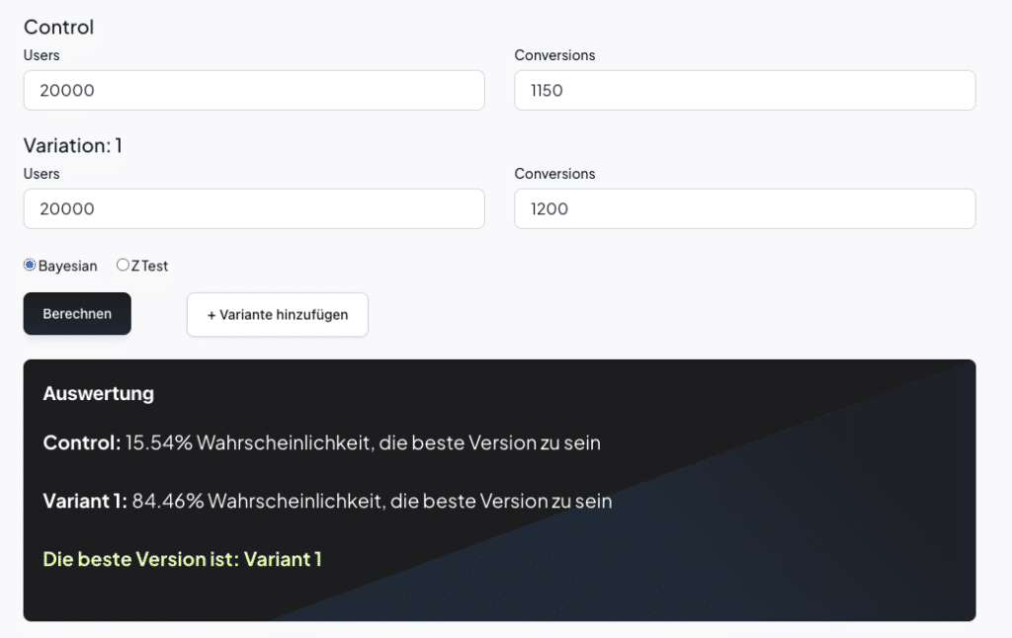
Task: Click Variation 1 Conversions field showing 1200
Action: [744, 208]
